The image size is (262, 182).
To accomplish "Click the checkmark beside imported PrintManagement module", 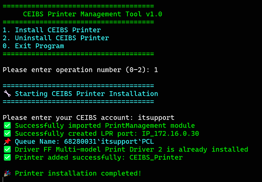I will [x=7, y=125].
